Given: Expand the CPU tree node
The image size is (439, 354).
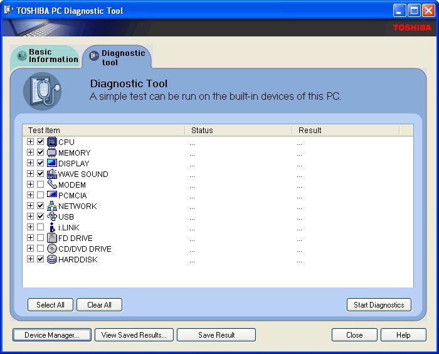Looking at the screenshot, I should (30, 142).
